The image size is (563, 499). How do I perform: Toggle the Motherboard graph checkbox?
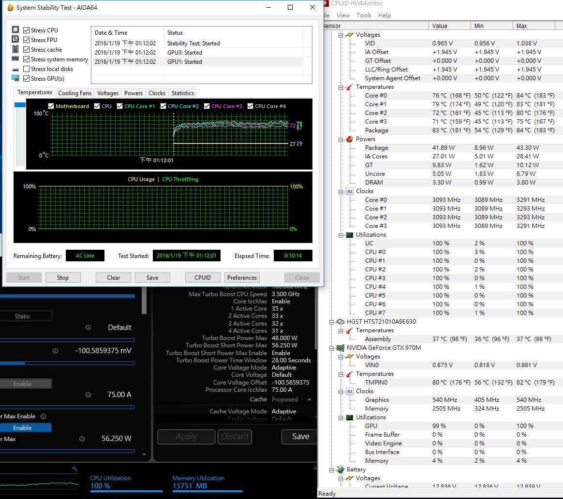click(51, 106)
